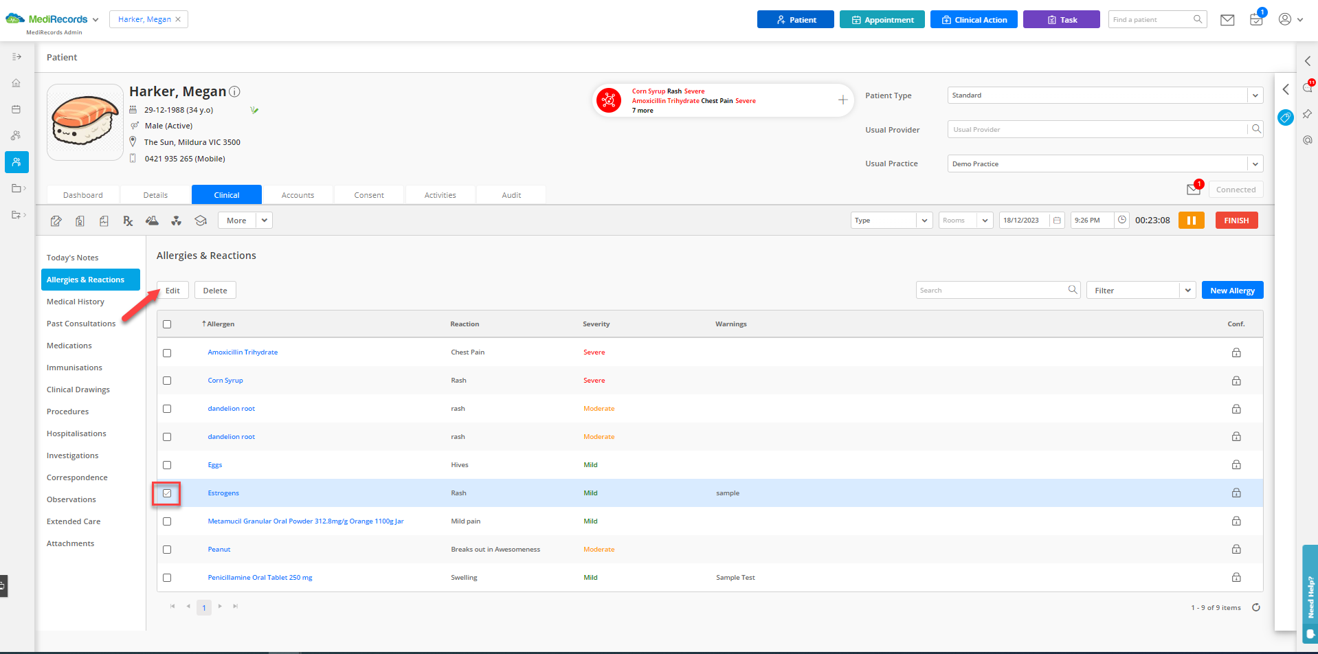Screen dimensions: 1318x654
Task: Open the tasks inbox icon with badge
Action: point(1256,19)
